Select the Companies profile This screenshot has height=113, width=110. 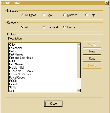click(43, 48)
